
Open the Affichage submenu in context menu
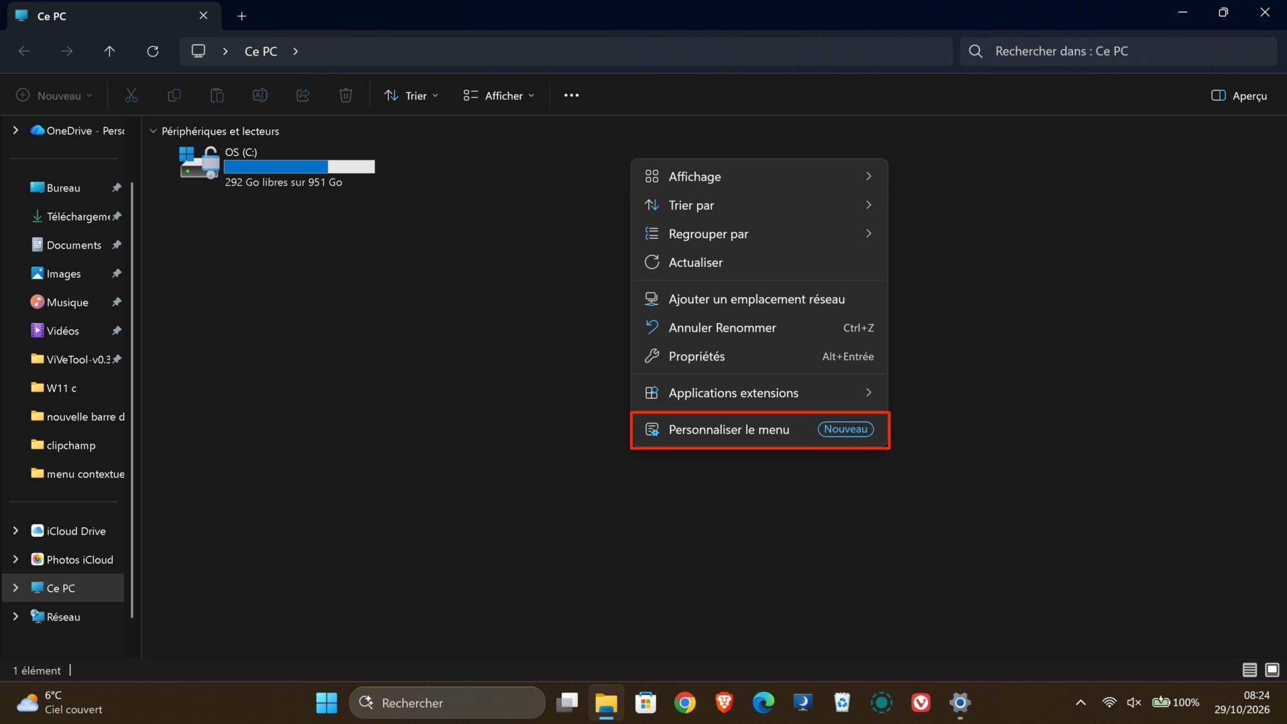(759, 176)
